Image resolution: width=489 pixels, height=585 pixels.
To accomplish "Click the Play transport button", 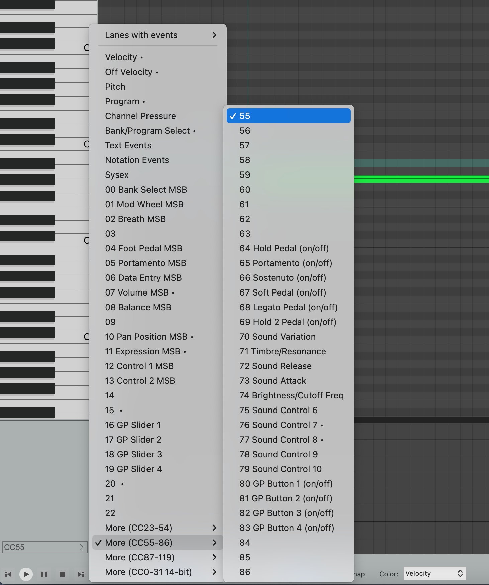I will [x=26, y=574].
